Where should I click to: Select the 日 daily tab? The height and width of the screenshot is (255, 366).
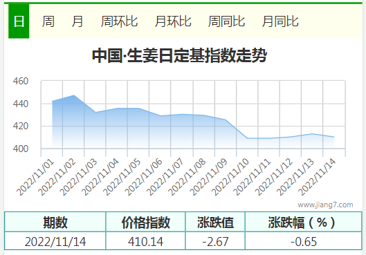click(x=19, y=21)
